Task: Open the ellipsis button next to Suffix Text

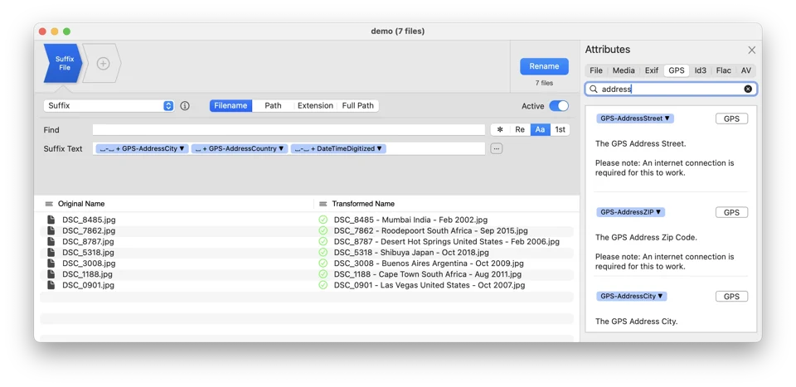Action: click(x=496, y=148)
